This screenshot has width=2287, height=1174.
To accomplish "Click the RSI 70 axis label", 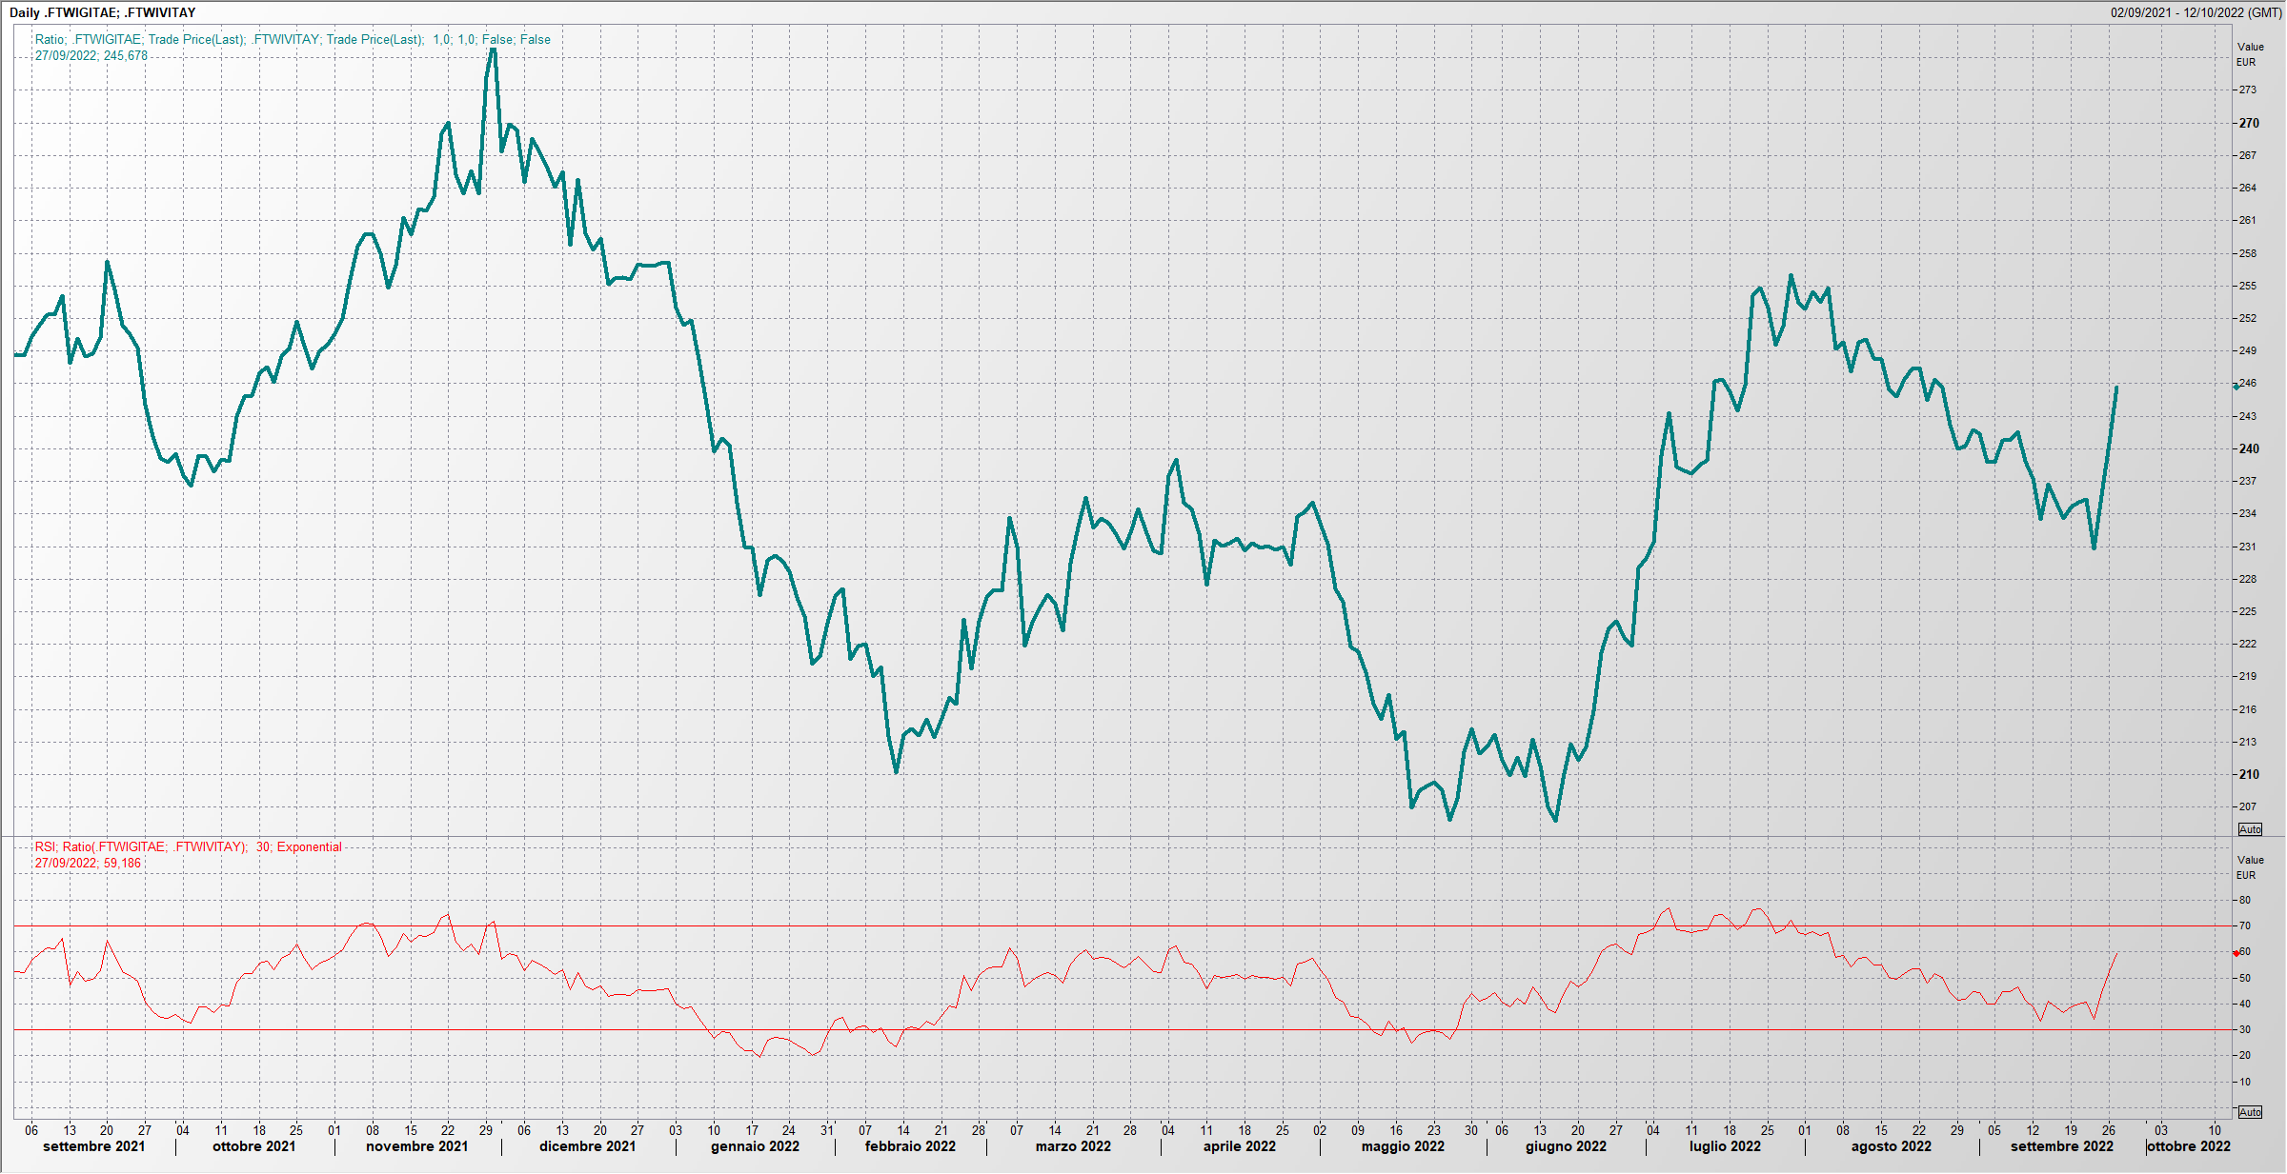I will point(2245,925).
